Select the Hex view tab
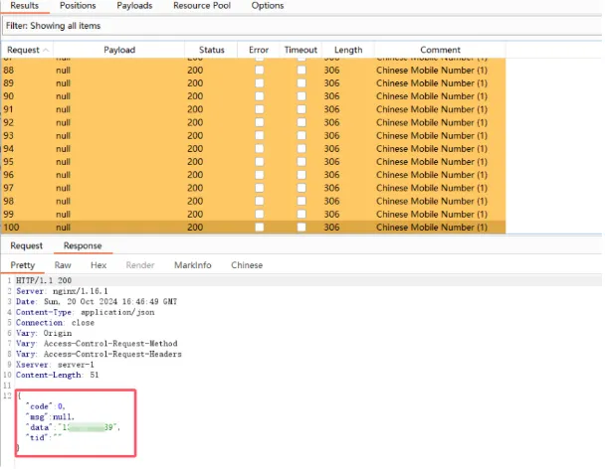605x470 pixels. [99, 265]
